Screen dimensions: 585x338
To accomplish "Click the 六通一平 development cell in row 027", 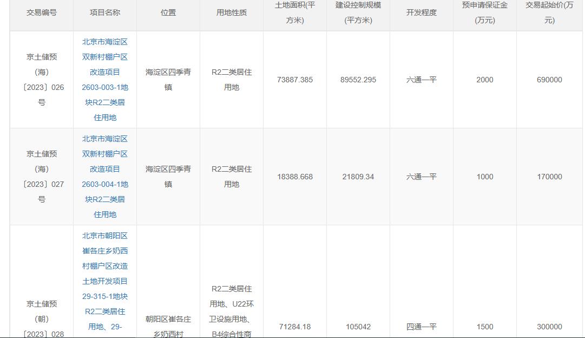I will click(420, 177).
